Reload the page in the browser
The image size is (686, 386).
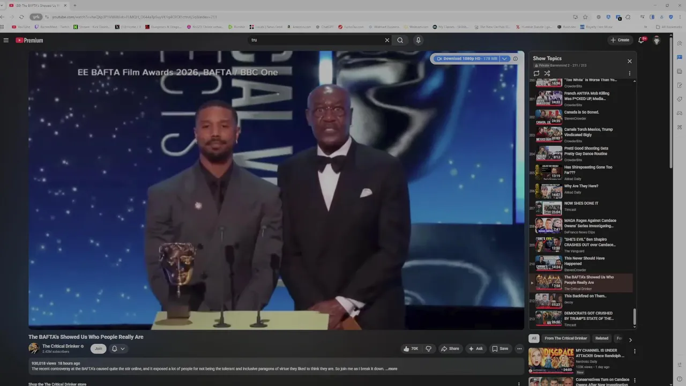(21, 17)
